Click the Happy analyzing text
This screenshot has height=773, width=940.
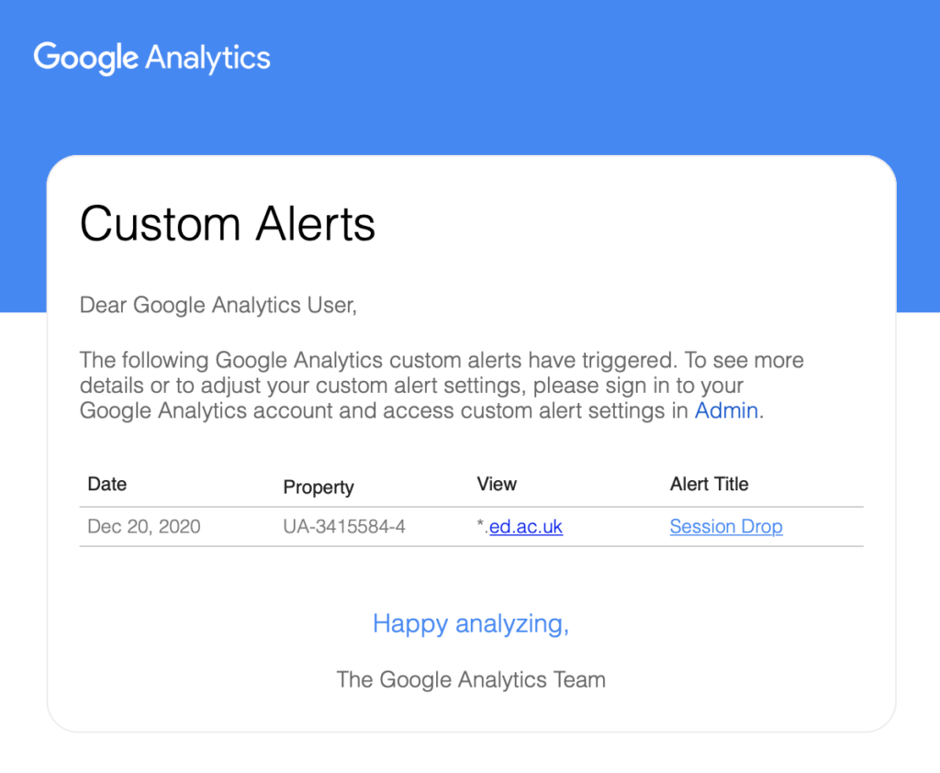[x=471, y=623]
